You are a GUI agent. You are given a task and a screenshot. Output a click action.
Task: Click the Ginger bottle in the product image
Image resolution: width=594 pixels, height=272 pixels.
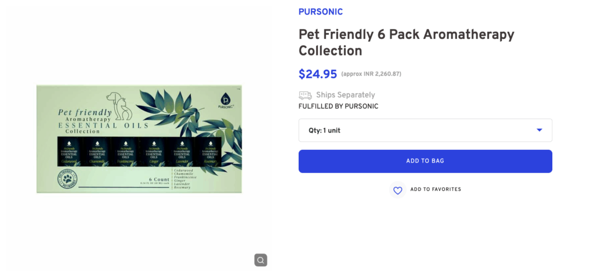(153, 153)
